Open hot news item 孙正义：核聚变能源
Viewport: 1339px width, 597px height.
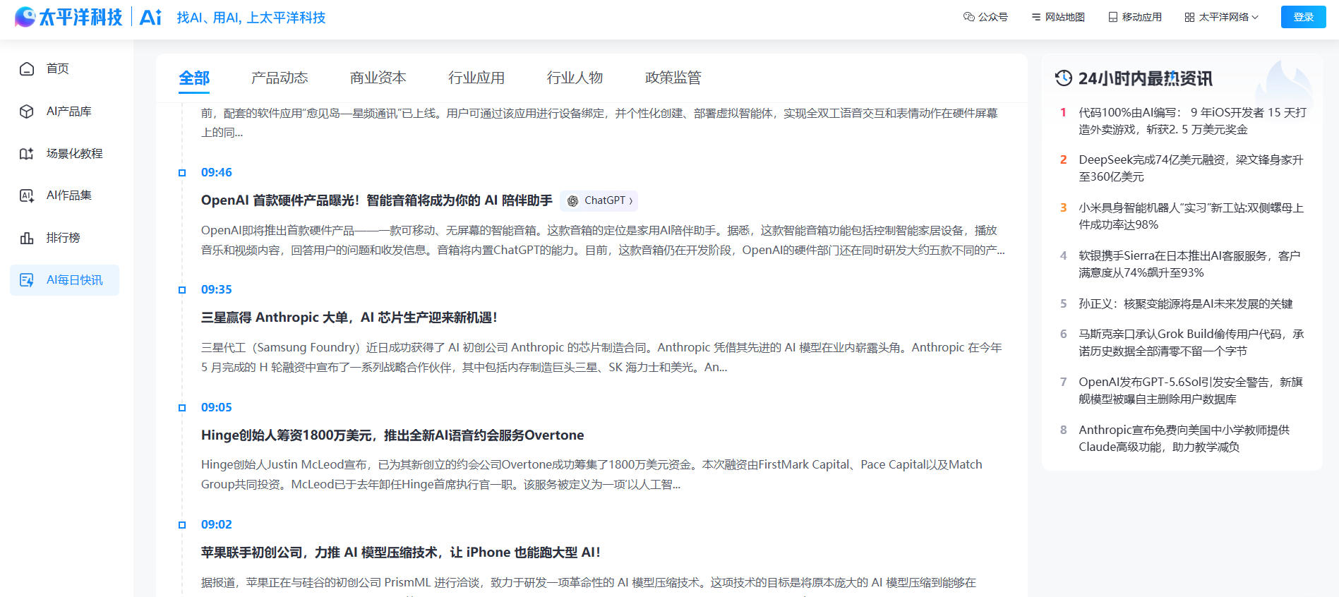[1186, 303]
